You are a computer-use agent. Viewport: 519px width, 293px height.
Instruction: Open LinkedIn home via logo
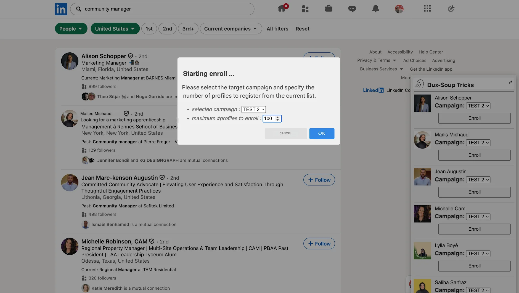click(x=61, y=9)
